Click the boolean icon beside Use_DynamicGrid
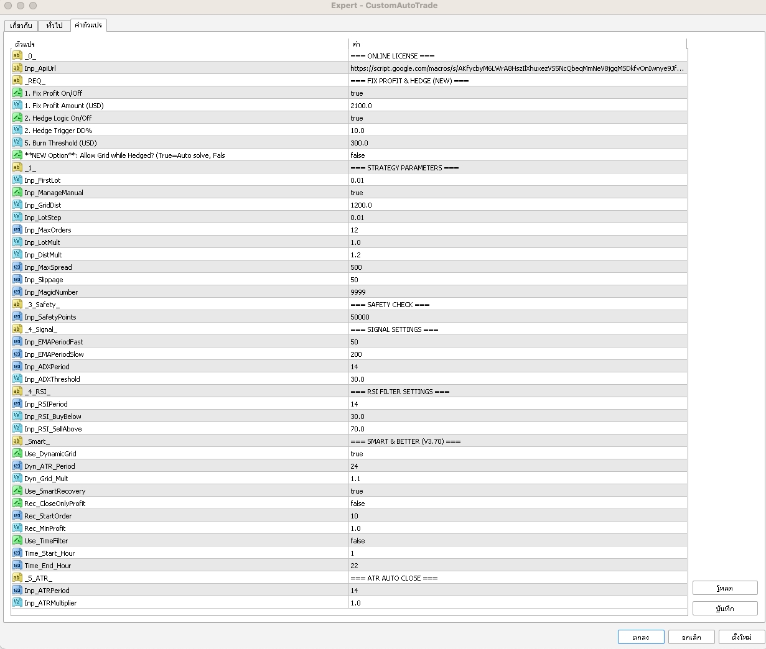 17,454
